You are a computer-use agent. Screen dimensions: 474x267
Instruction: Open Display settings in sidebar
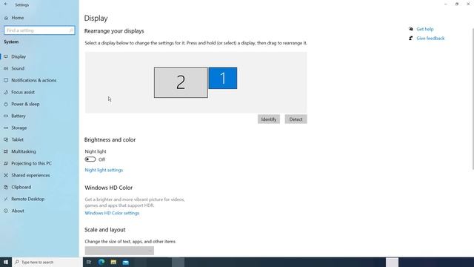[19, 56]
